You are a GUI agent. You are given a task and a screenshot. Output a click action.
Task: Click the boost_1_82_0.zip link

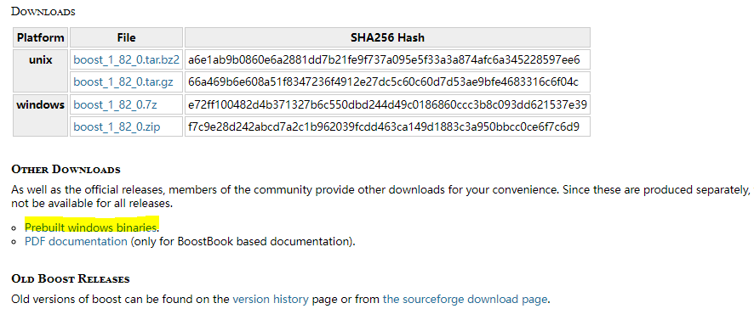click(117, 126)
